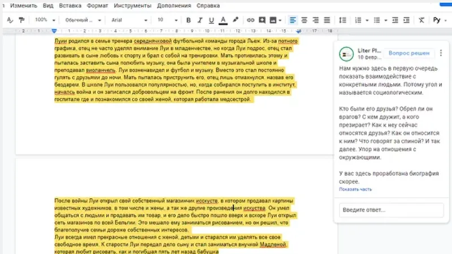The height and width of the screenshot is (254, 452).
Task: Open the input tools dropdown arrow
Action: [x=445, y=20]
